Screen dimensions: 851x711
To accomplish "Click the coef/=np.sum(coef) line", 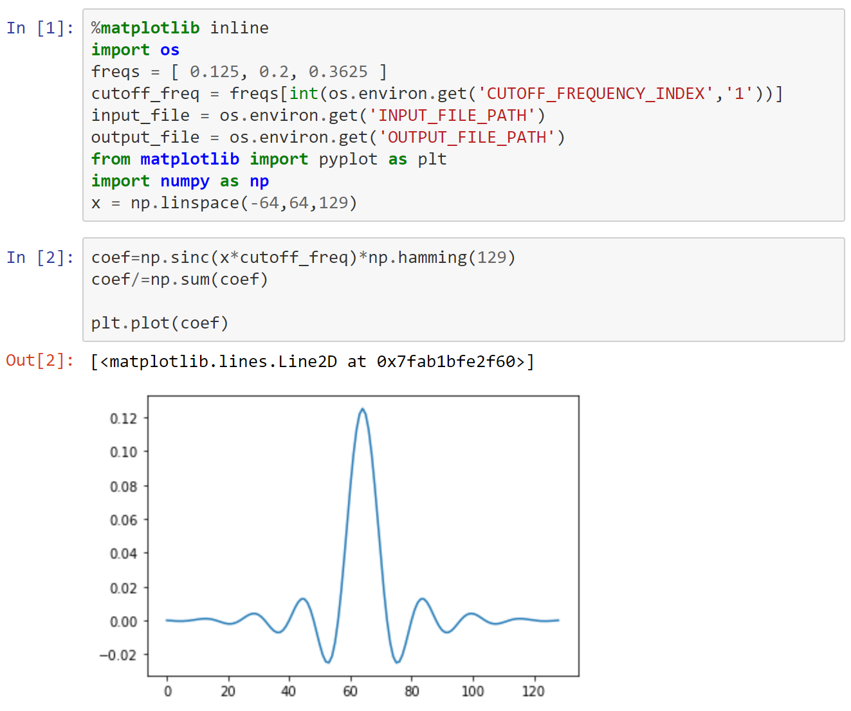I will tap(179, 280).
